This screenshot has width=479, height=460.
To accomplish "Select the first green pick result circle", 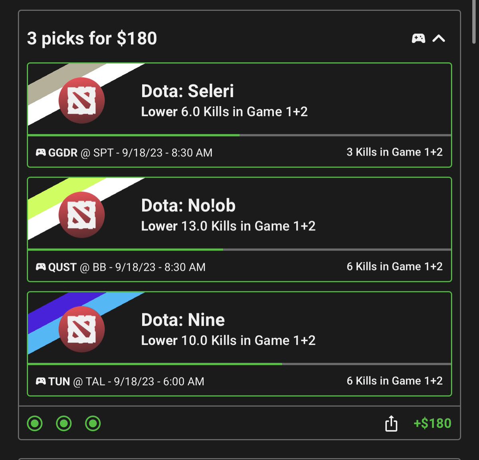I will [x=35, y=423].
